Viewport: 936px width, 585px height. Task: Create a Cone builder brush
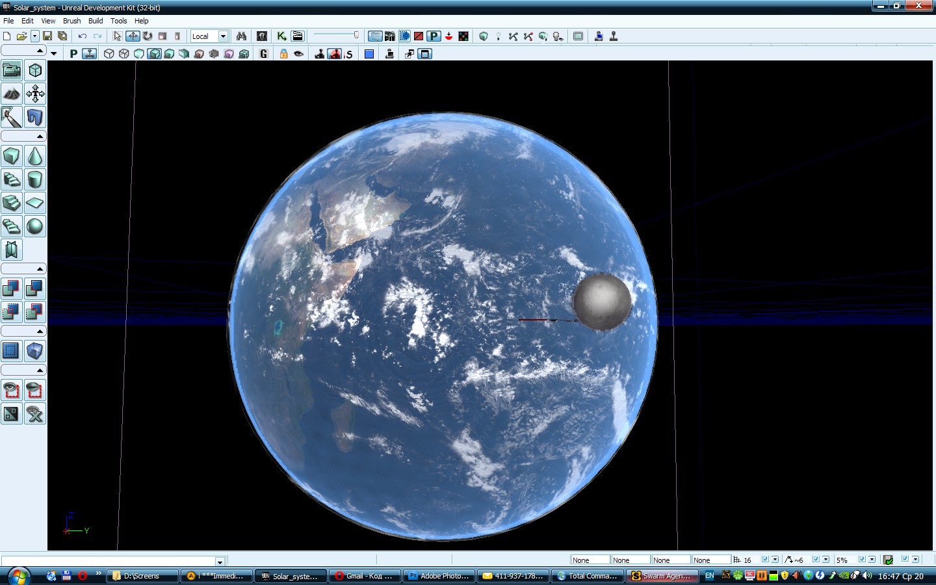pyautogui.click(x=35, y=156)
